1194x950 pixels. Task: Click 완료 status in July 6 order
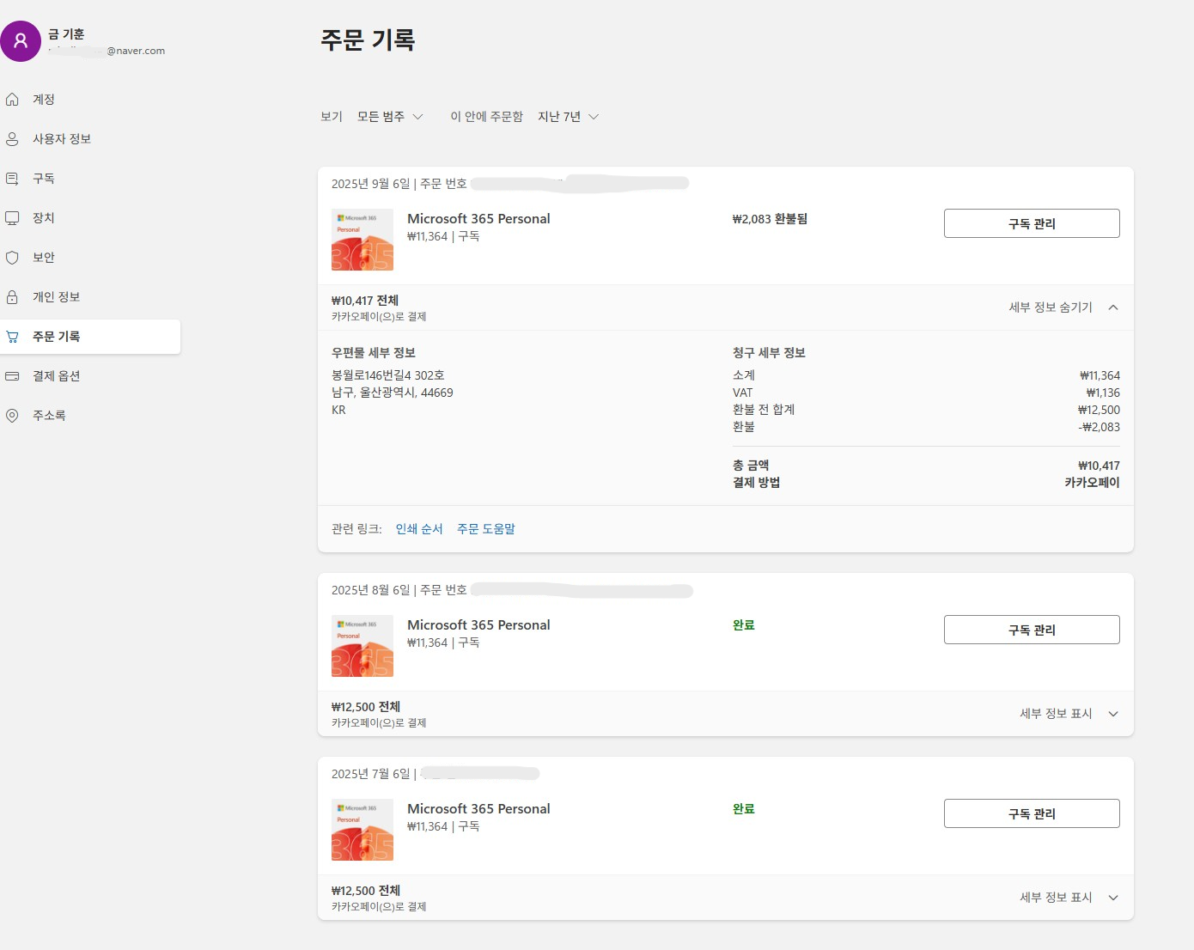pyautogui.click(x=744, y=809)
